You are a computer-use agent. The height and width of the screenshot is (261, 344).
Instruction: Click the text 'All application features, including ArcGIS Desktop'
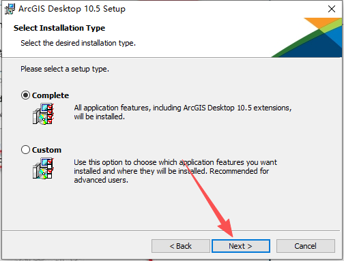coord(154,108)
